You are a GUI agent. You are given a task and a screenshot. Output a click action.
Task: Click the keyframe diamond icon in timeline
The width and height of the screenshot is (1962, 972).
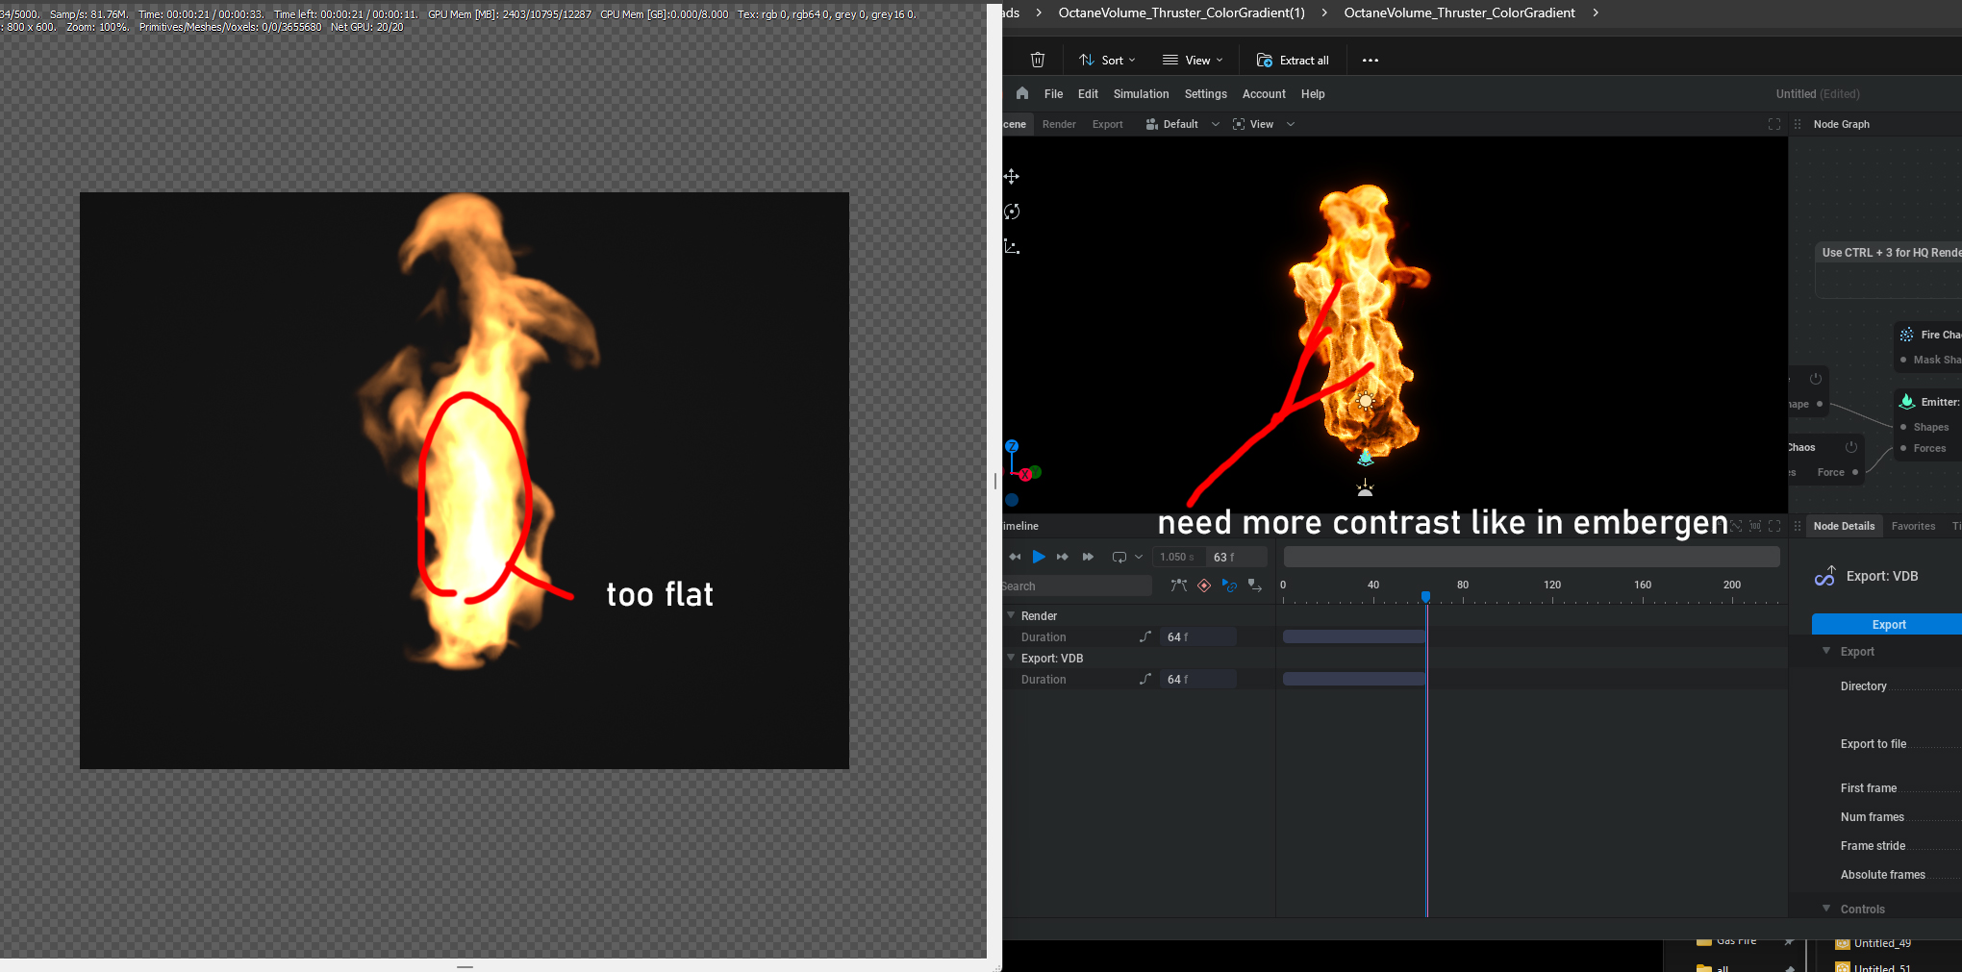coord(1204,586)
